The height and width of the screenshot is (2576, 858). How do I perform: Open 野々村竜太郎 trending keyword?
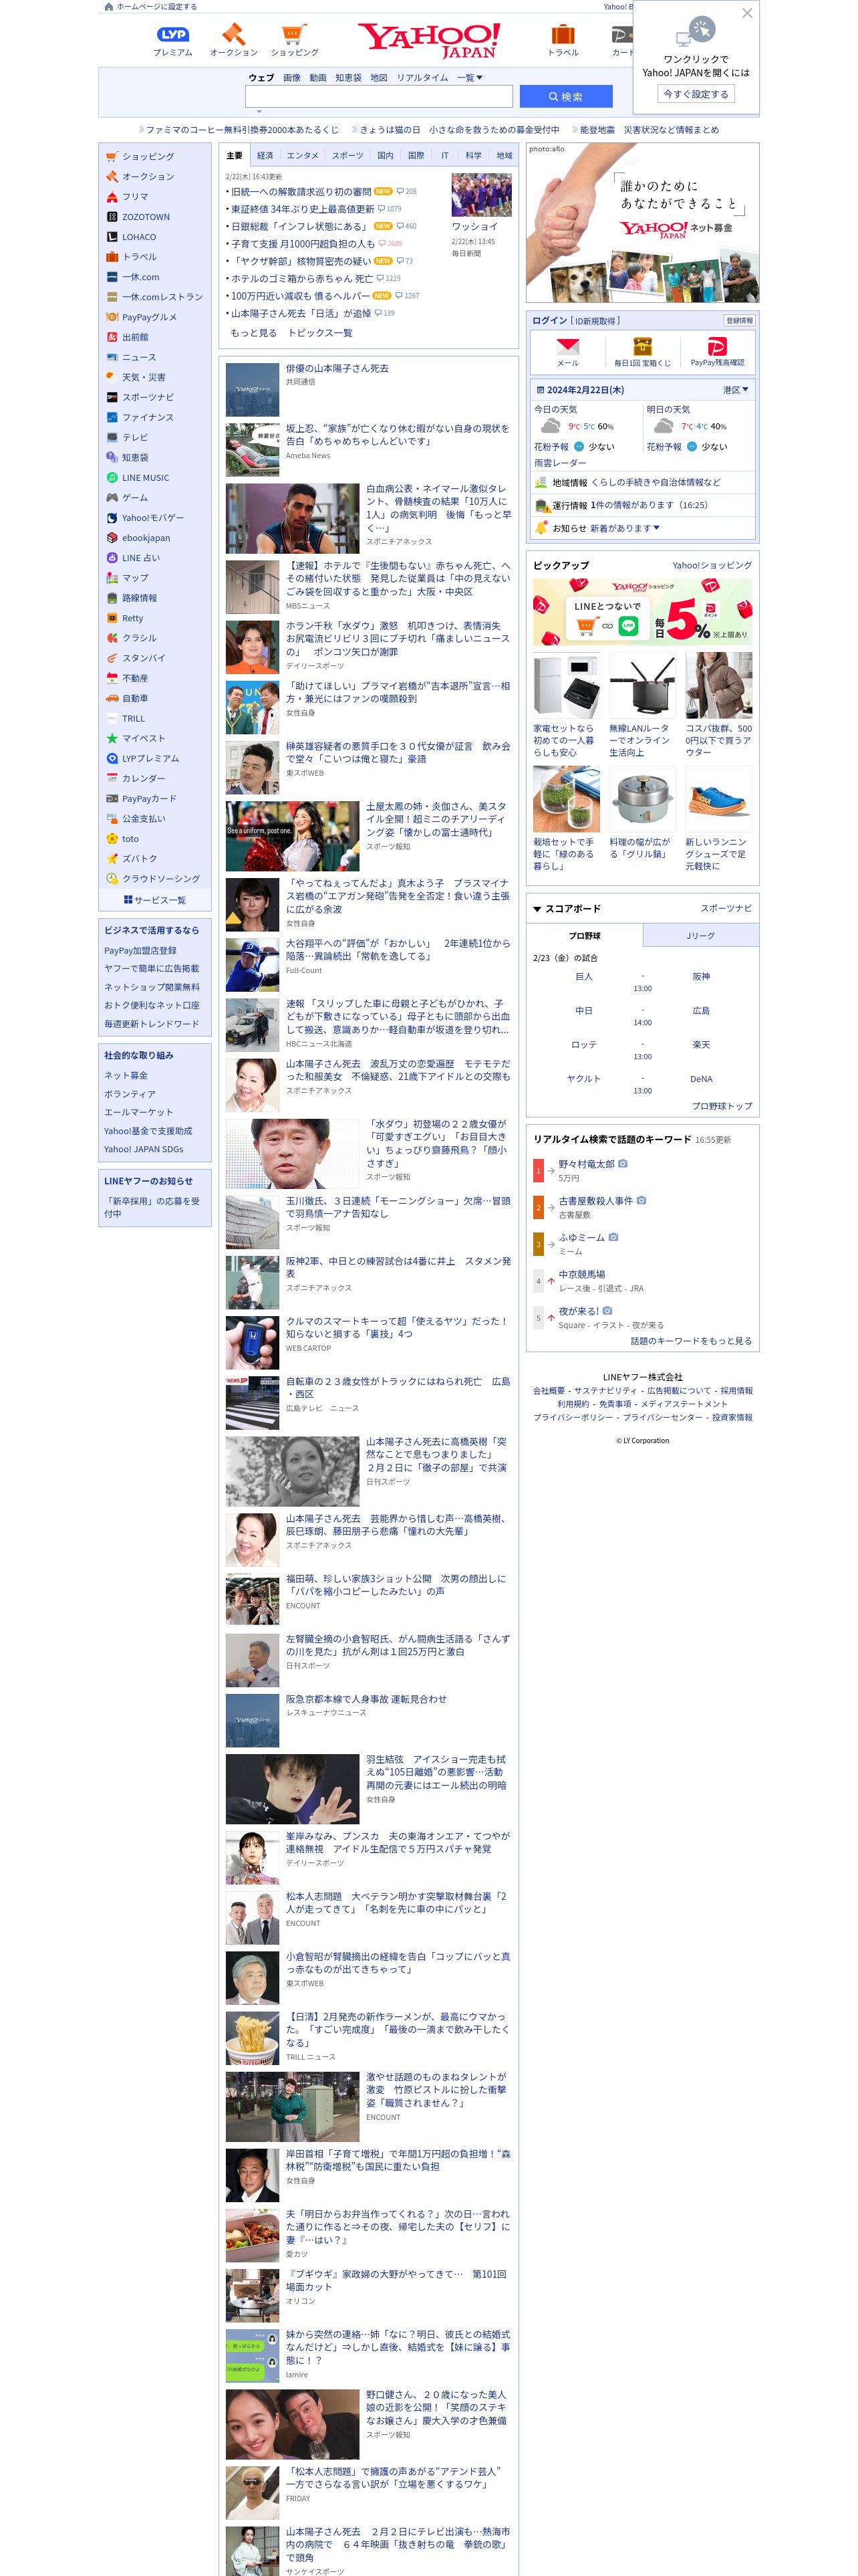click(x=586, y=1164)
